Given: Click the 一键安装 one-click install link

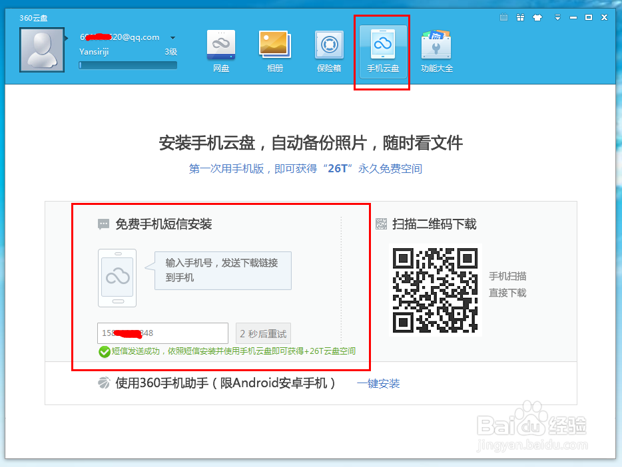Looking at the screenshot, I should point(378,383).
